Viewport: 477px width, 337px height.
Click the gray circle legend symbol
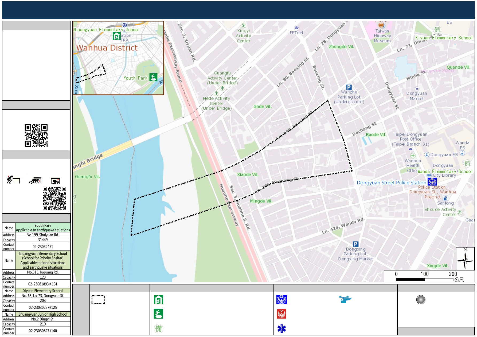[x=421, y=300]
